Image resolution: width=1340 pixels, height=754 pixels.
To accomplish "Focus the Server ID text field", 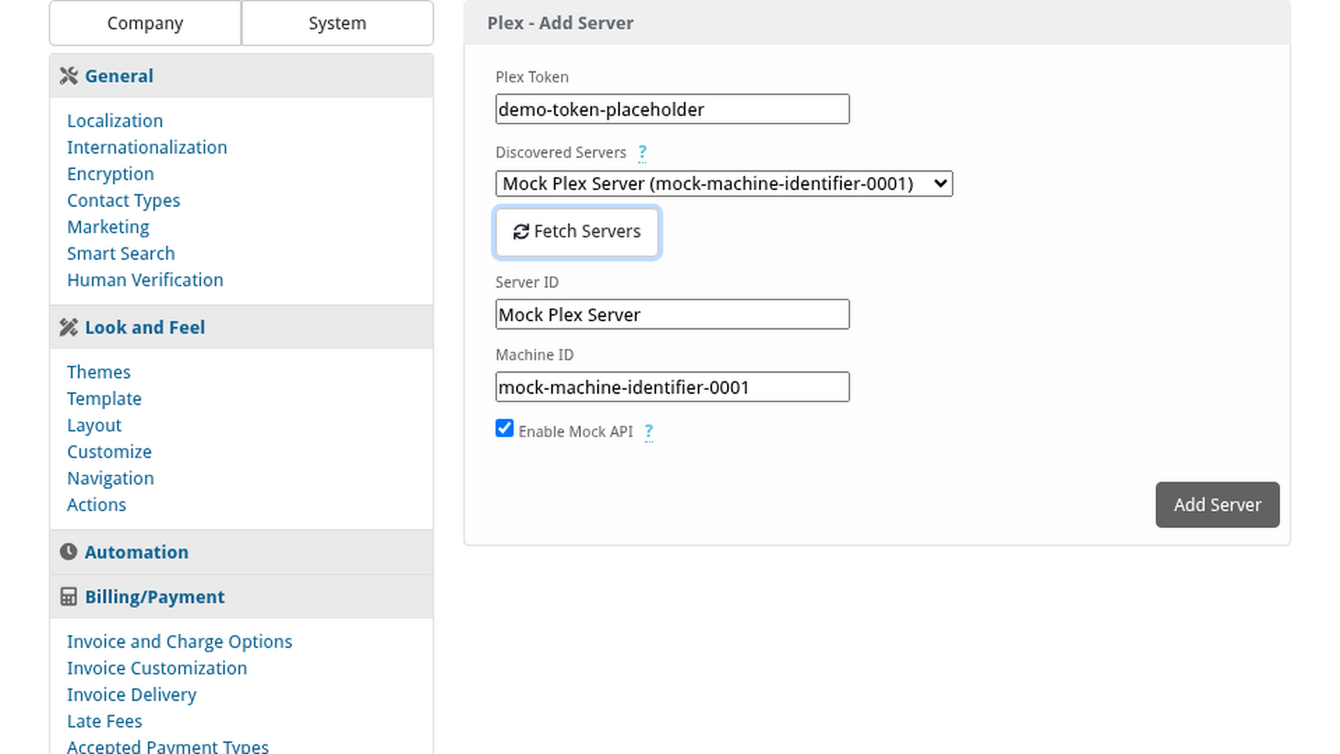I will click(672, 314).
